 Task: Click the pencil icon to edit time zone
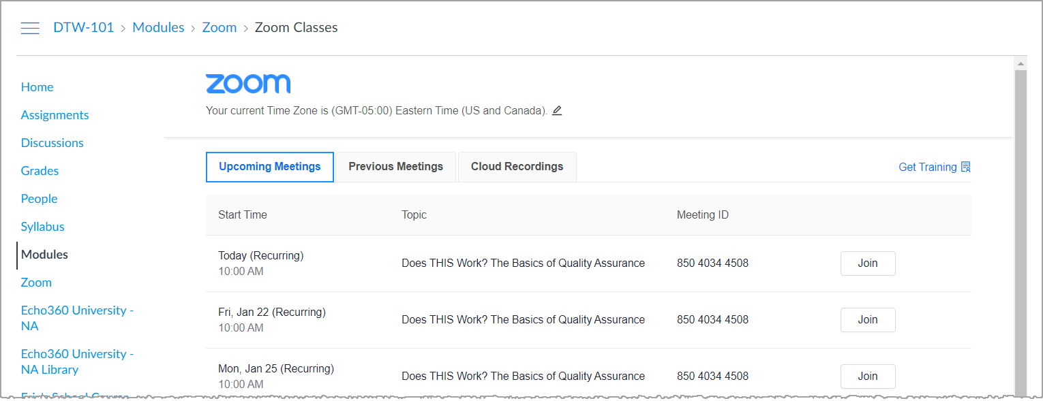(557, 110)
